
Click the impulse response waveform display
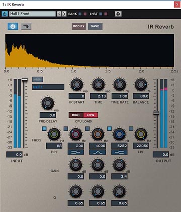[89, 51]
